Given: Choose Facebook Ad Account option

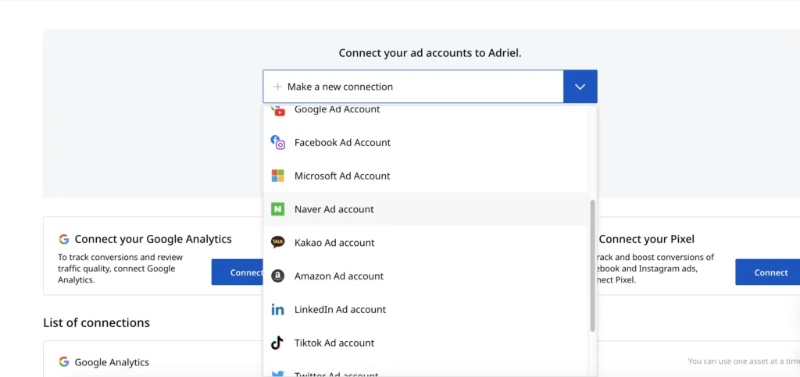Looking at the screenshot, I should click(x=426, y=143).
